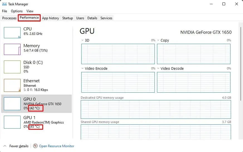This screenshot has width=243, height=152.
Task: Open the Video Decode graph dropdown
Action: click(x=158, y=69)
